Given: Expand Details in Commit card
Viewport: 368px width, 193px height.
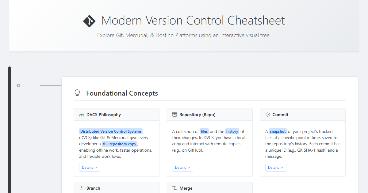Looking at the screenshot, I should click(276, 167).
